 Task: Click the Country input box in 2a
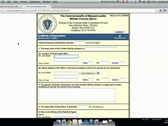pos(122,63)
